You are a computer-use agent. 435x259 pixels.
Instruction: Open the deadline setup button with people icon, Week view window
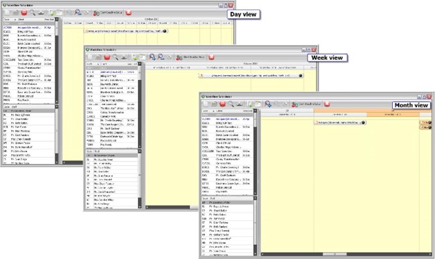point(191,57)
